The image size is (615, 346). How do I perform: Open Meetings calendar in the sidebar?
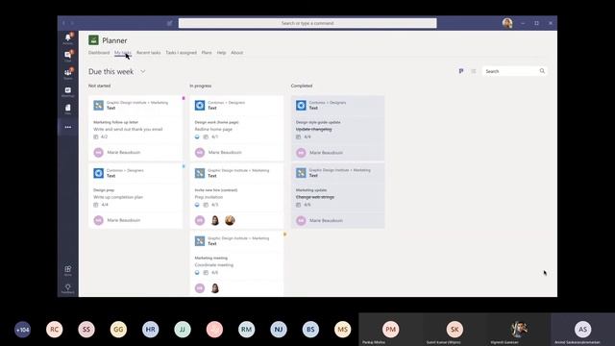(x=68, y=92)
